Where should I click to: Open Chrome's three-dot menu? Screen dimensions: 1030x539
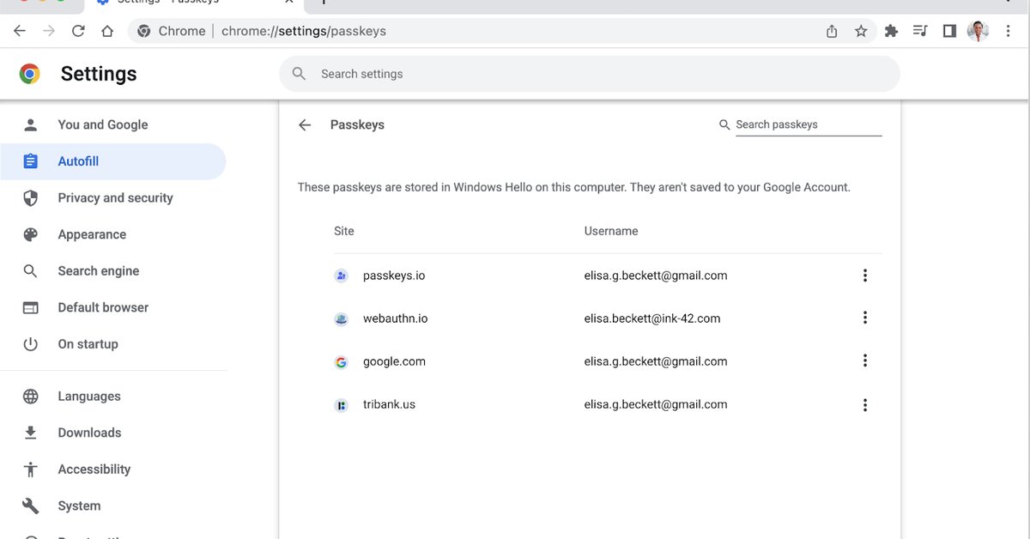pos(1009,31)
